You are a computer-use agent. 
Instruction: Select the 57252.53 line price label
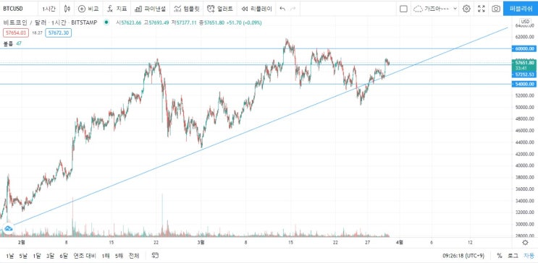pyautogui.click(x=524, y=74)
